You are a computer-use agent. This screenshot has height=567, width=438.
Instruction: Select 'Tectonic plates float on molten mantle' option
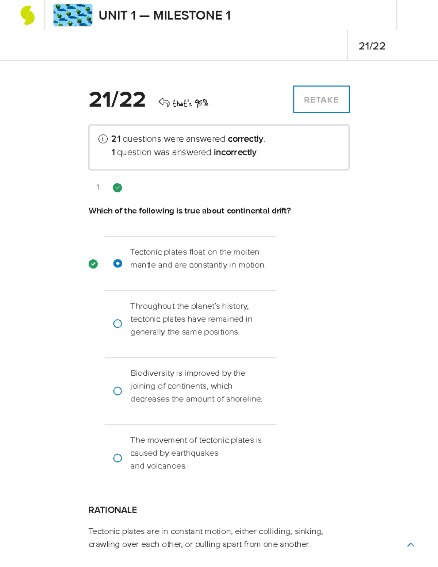[x=118, y=264]
